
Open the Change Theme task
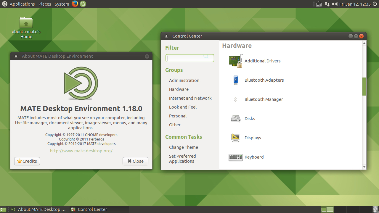click(x=184, y=147)
